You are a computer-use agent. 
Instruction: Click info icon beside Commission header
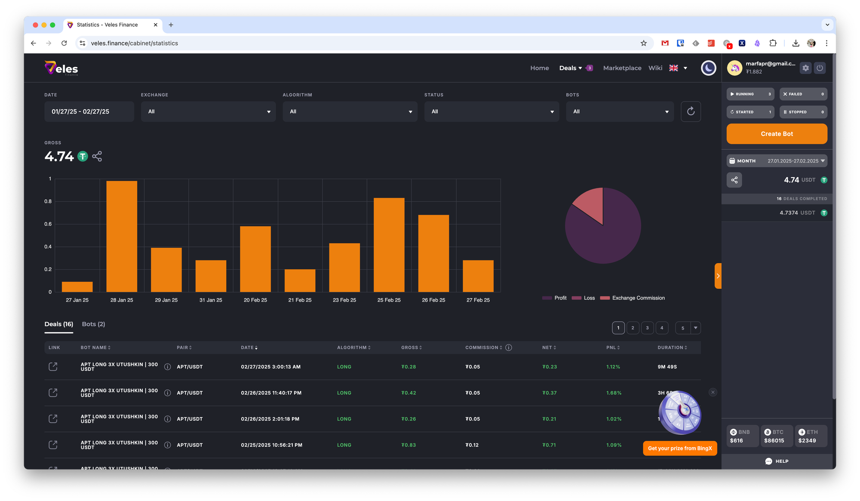point(509,347)
